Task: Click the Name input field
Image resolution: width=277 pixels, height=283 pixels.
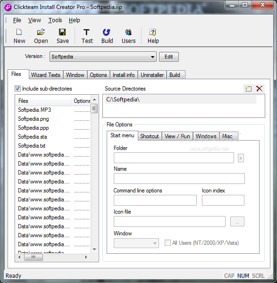Action: click(x=179, y=178)
